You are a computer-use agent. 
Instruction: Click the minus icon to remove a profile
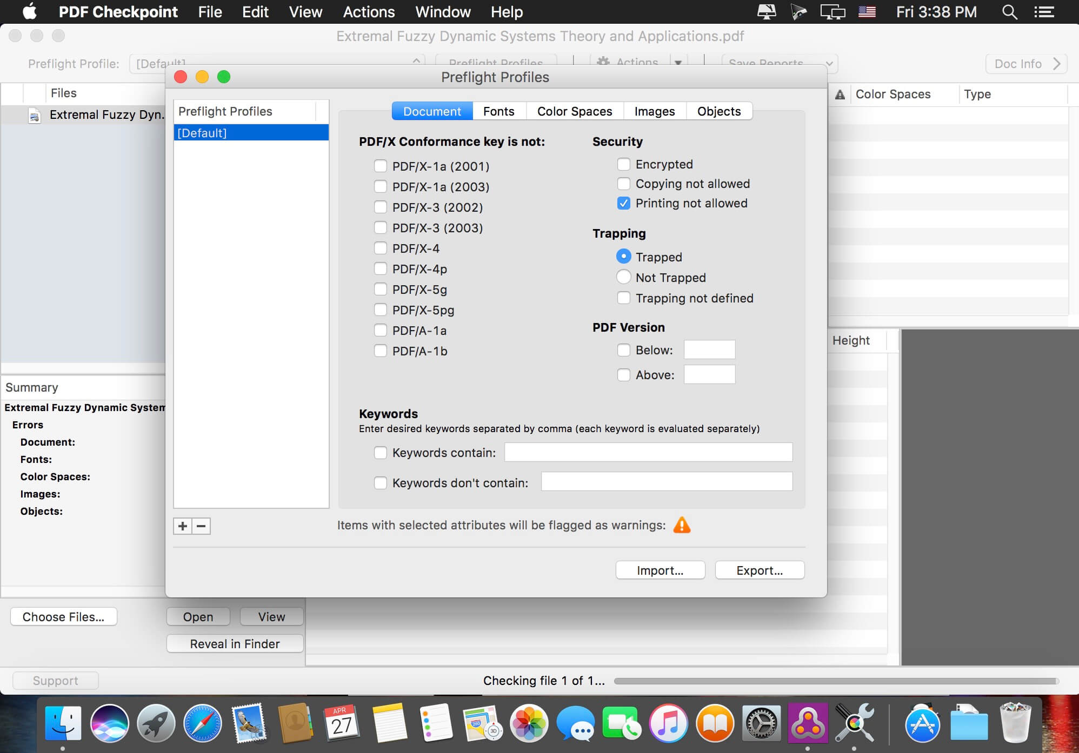(201, 526)
